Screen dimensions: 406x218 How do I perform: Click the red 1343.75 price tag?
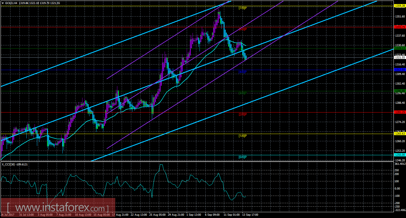click(400, 27)
